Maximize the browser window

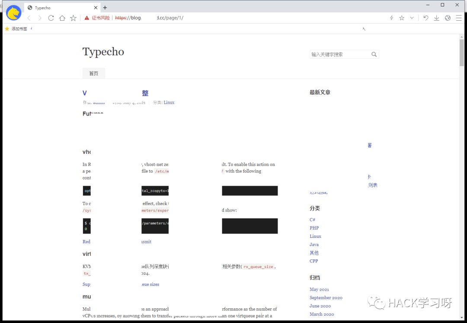[x=443, y=5]
